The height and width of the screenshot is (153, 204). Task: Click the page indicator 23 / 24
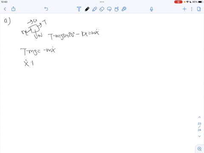(x=199, y=127)
